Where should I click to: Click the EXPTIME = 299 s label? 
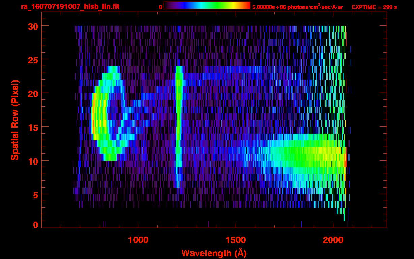[374, 7]
